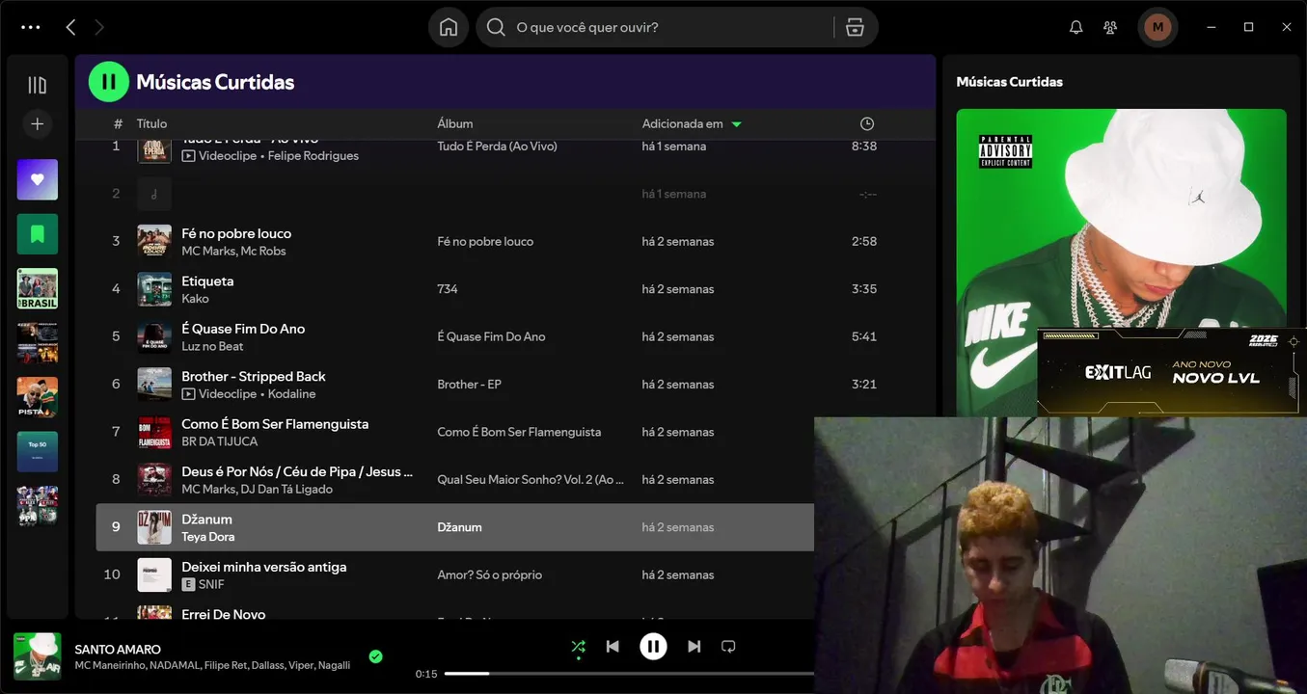Open the green bookmark Episodes item
Screen dimensions: 1307x694
click(x=38, y=233)
